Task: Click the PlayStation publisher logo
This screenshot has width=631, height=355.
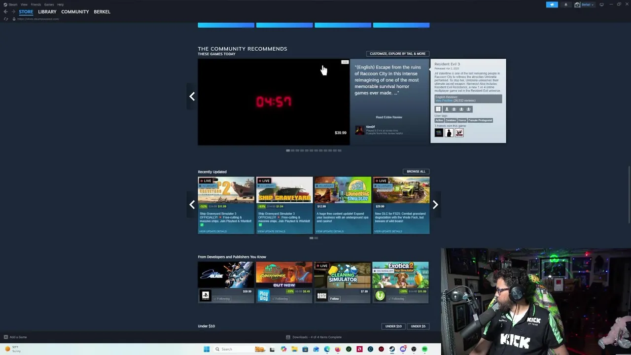Action: 205,296
